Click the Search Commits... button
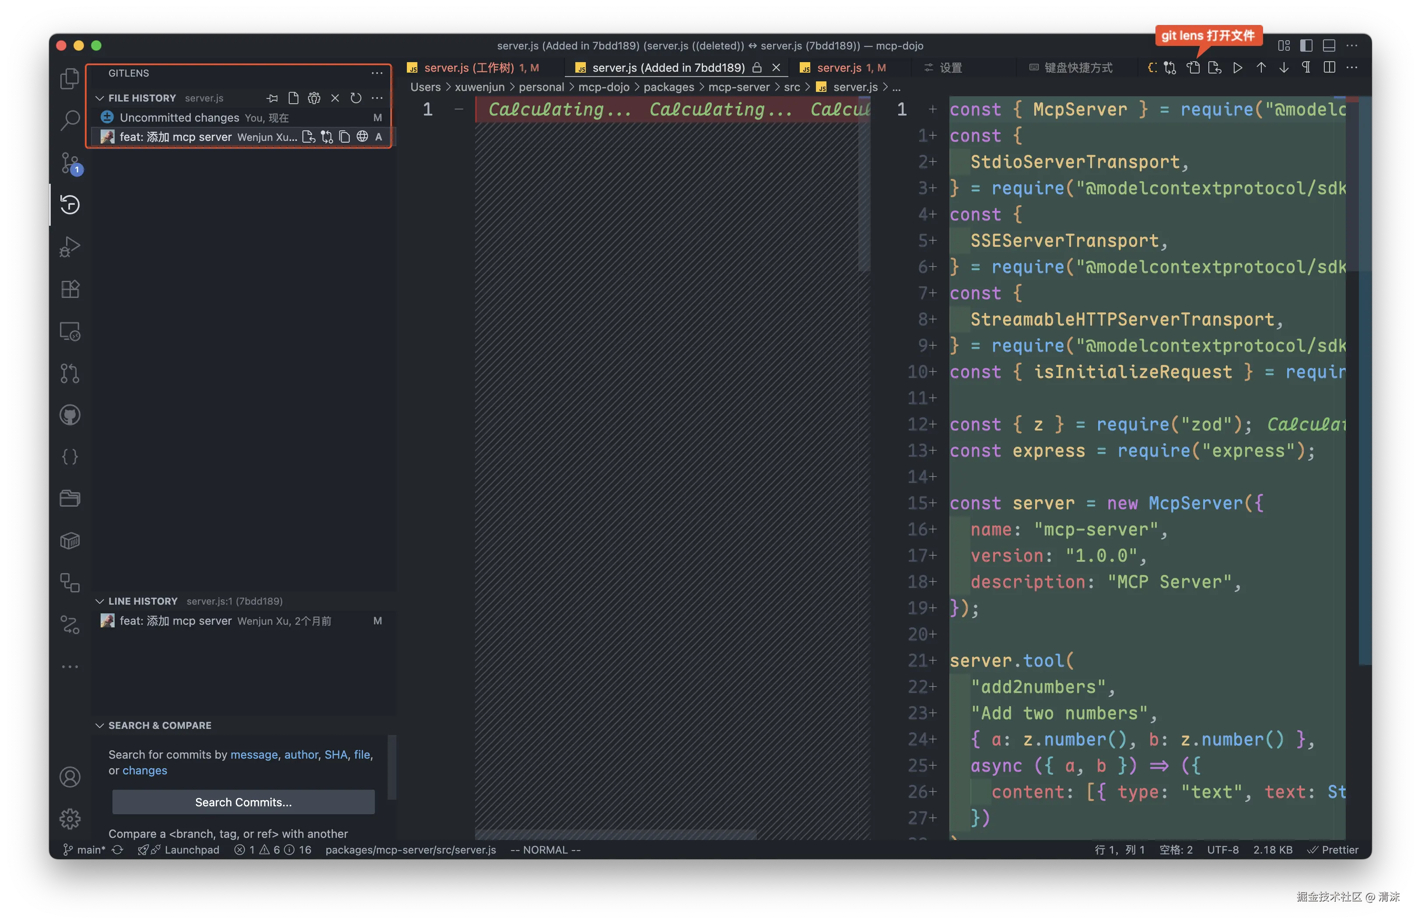 [x=243, y=802]
